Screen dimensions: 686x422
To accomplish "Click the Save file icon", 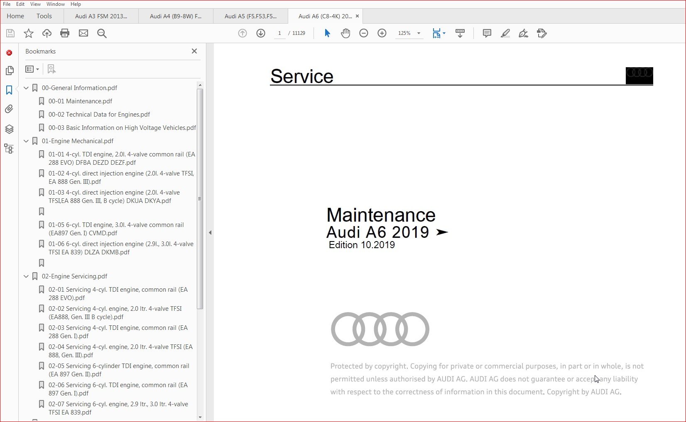I will tap(10, 33).
